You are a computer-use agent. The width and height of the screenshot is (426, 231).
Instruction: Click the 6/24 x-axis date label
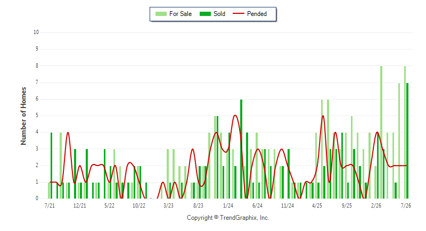[257, 205]
